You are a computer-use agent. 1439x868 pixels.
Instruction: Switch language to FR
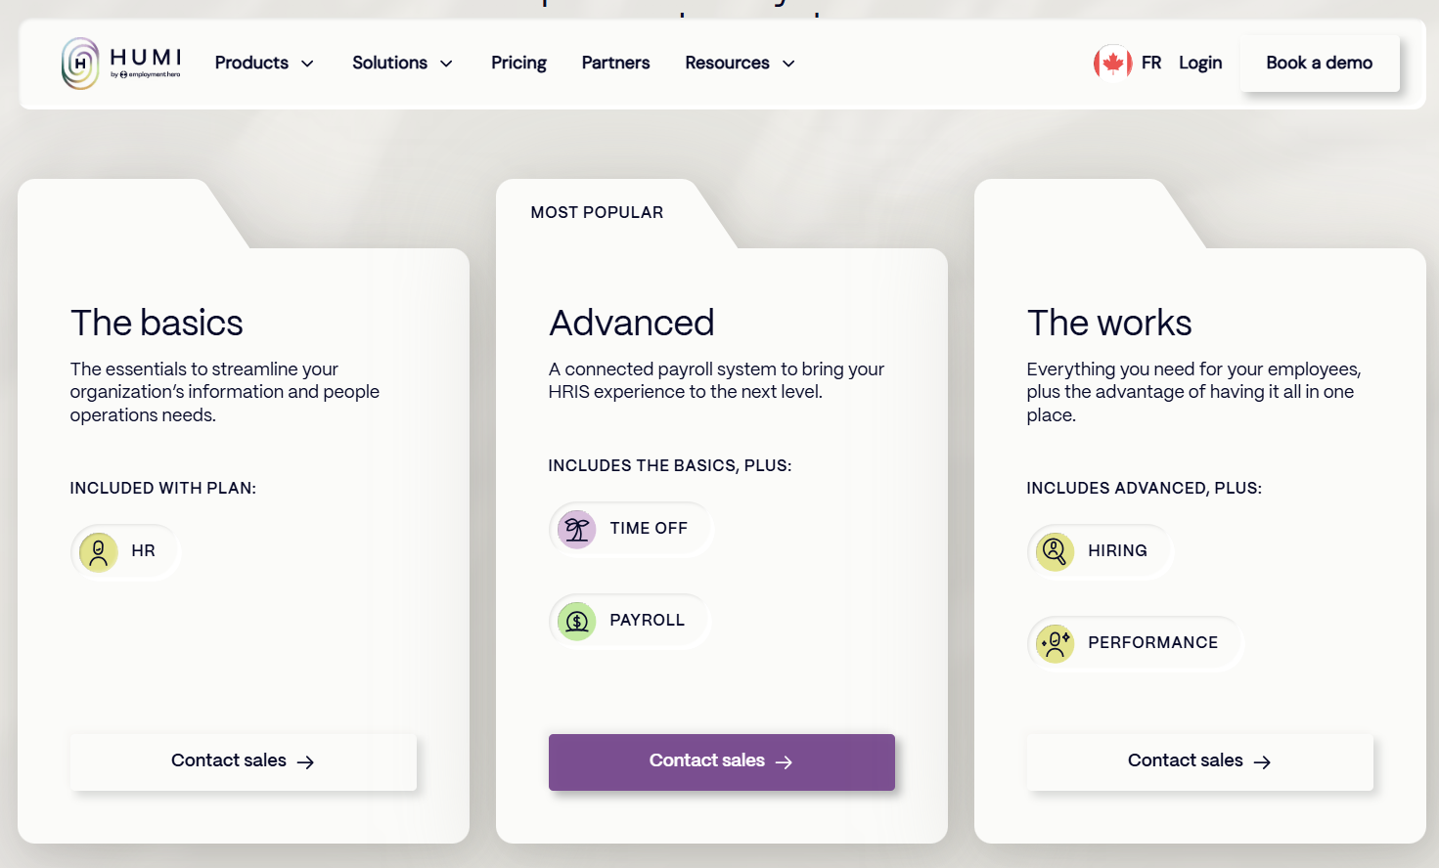[x=1151, y=63]
